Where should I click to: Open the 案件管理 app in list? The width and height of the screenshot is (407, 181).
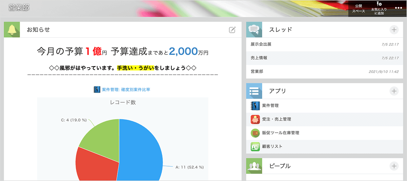click(270, 106)
